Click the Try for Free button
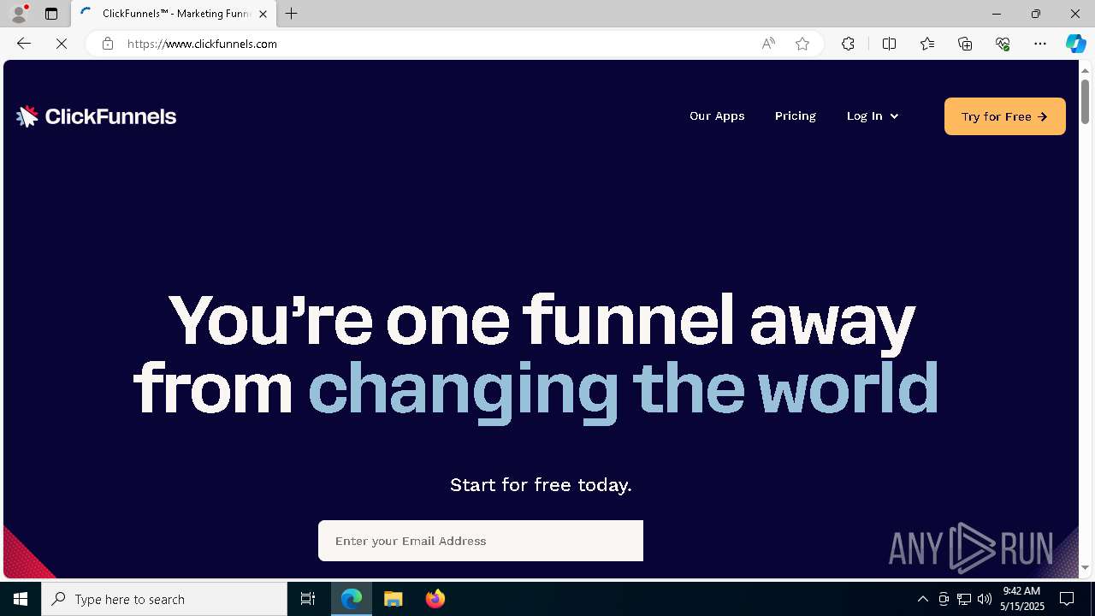Screen dimensions: 1095x616 [1005, 116]
